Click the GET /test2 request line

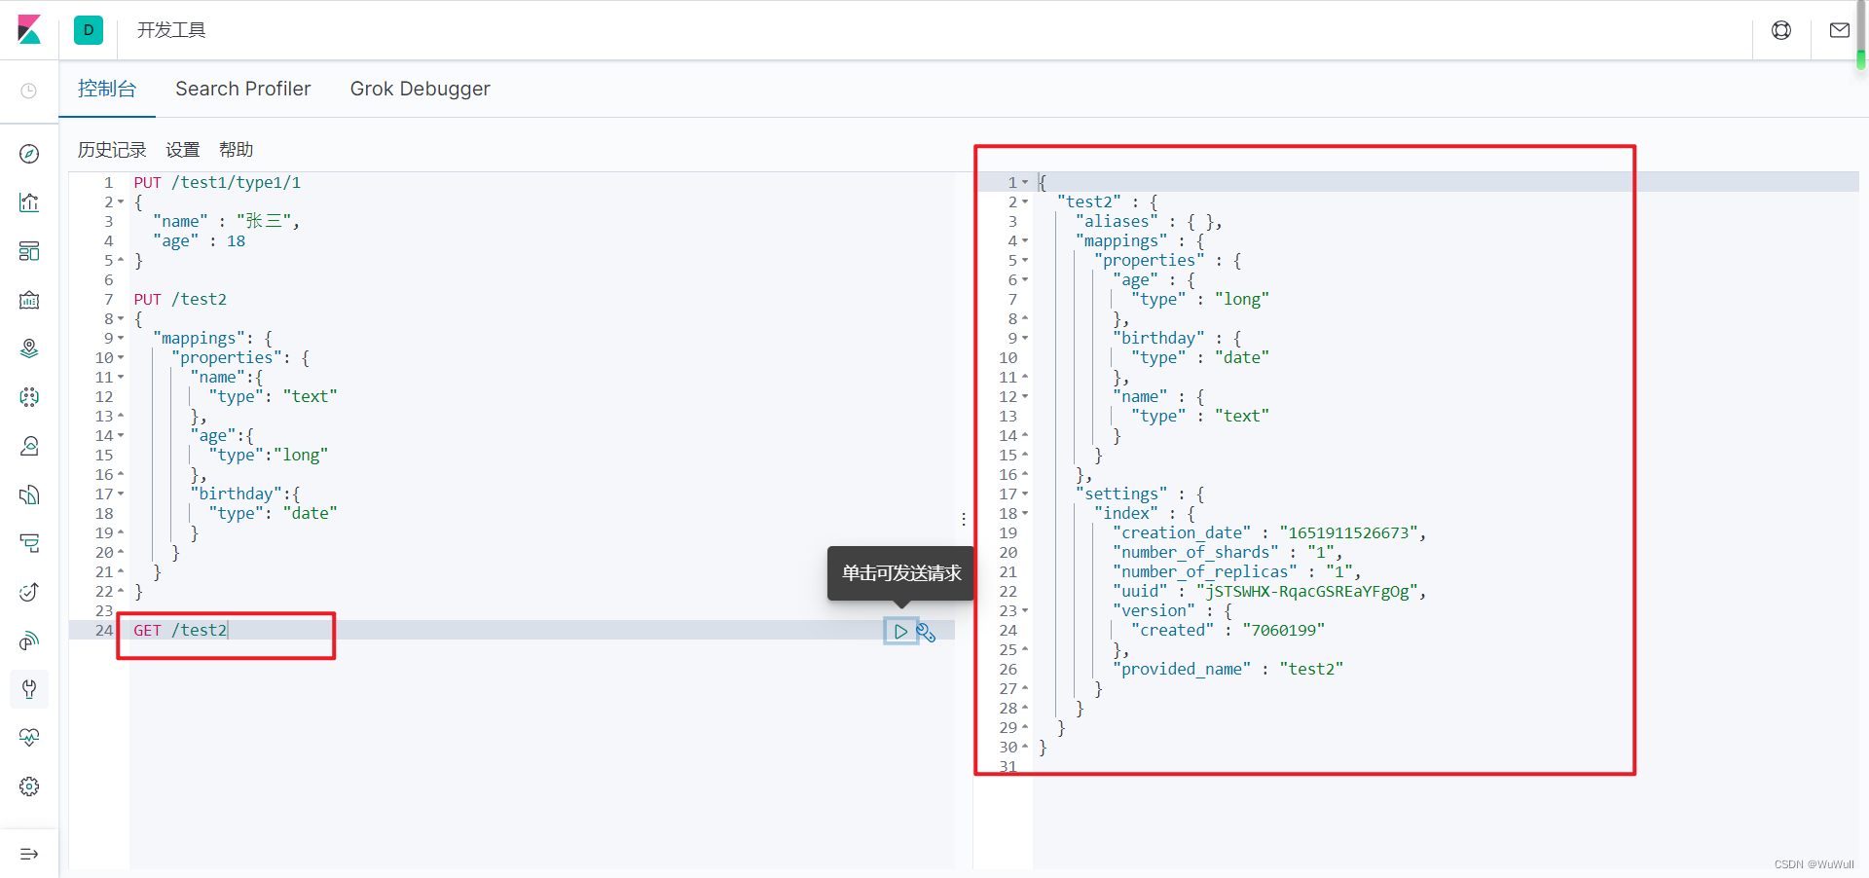(x=180, y=631)
